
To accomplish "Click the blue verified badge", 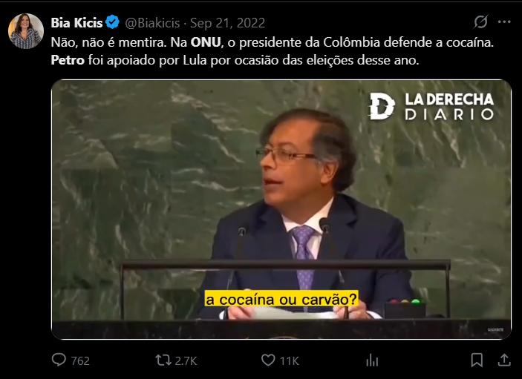I will 113,22.
